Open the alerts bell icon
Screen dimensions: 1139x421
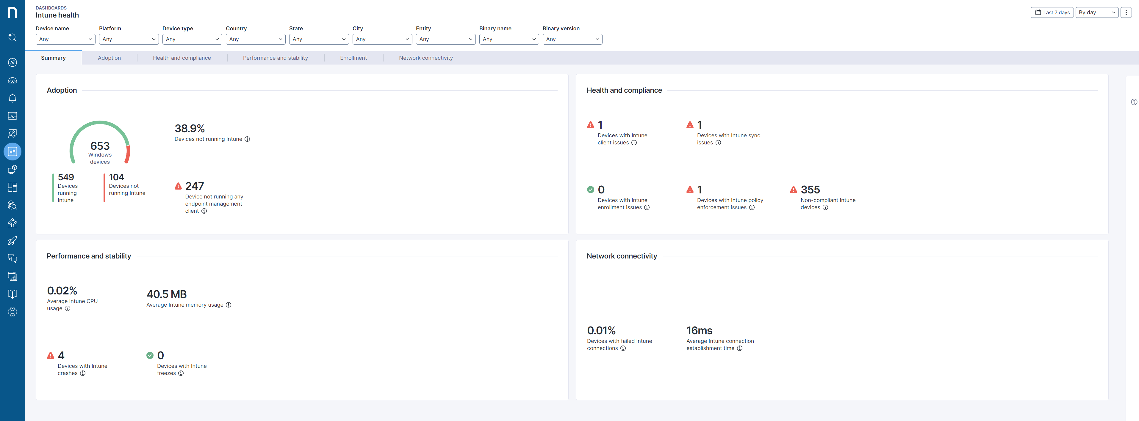click(x=12, y=98)
